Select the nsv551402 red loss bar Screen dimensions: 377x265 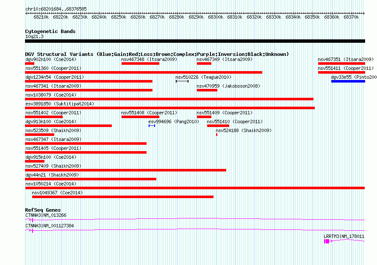click(x=44, y=117)
